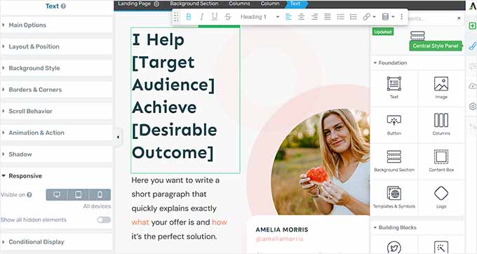The image size is (477, 254).
Task: Add the Text element from Foundation
Action: 394,88
